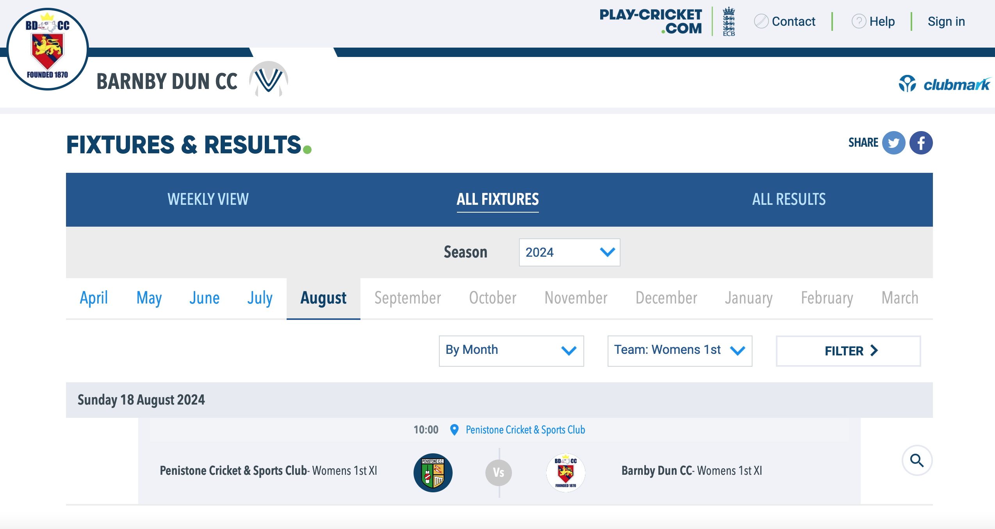Screen dimensions: 995x529
Task: Share the page on Twitter
Action: click(x=893, y=143)
